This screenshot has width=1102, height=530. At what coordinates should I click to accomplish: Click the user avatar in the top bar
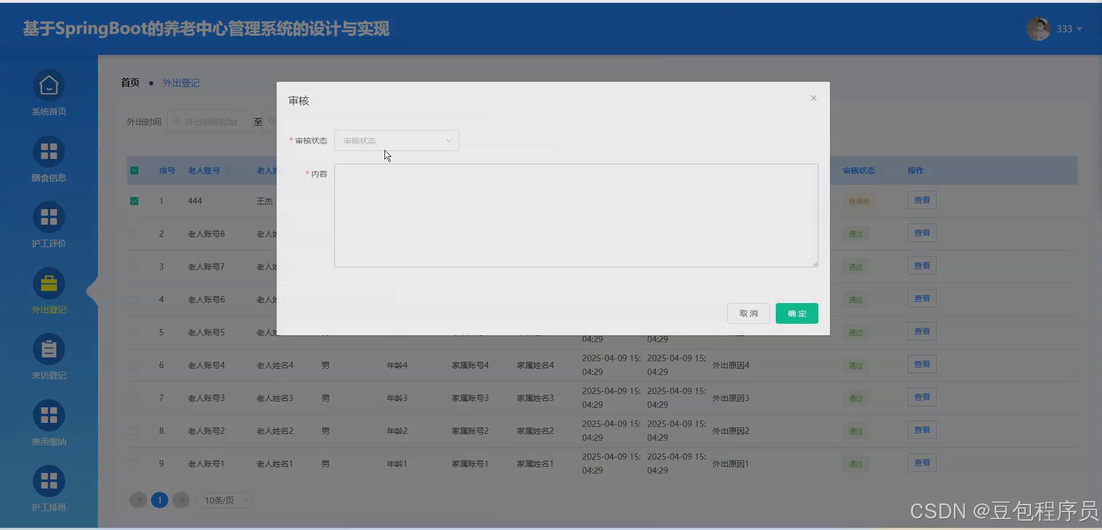click(x=1037, y=28)
